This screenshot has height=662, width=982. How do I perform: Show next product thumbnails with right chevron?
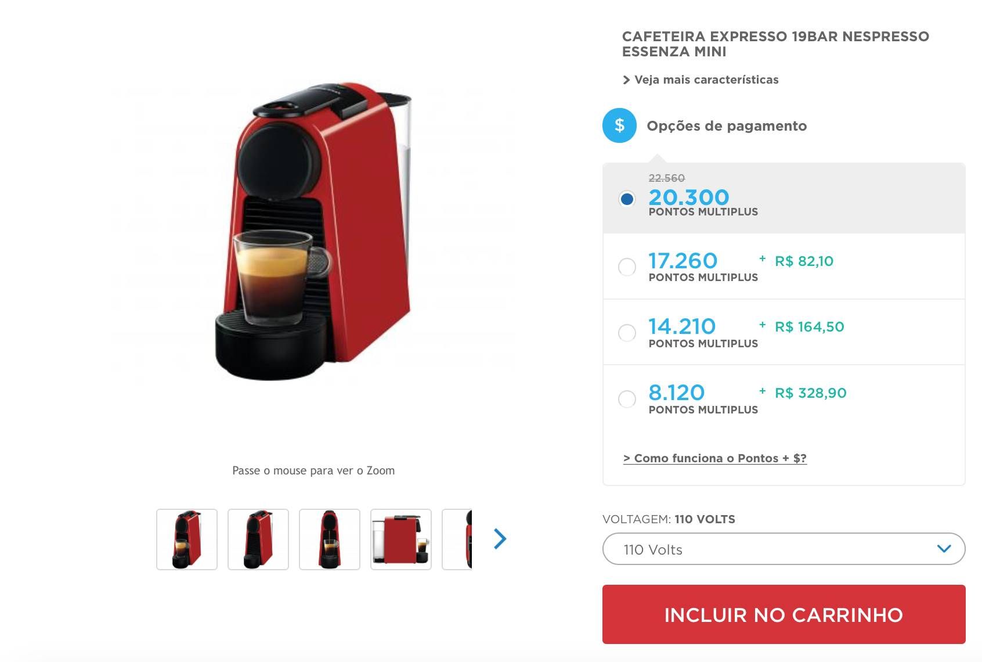tap(500, 539)
